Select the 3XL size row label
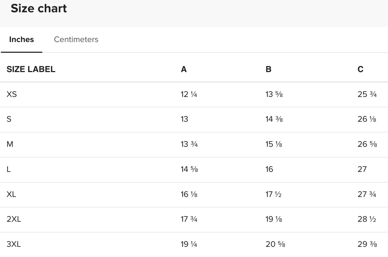The height and width of the screenshot is (257, 388). click(14, 244)
